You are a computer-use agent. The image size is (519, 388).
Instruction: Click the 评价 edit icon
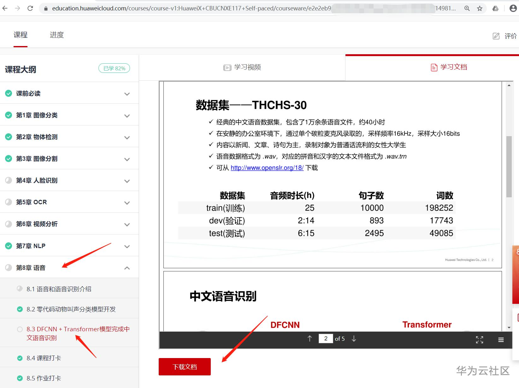[496, 36]
